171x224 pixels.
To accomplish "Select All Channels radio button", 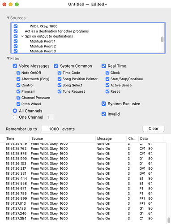I will pos(15,111).
